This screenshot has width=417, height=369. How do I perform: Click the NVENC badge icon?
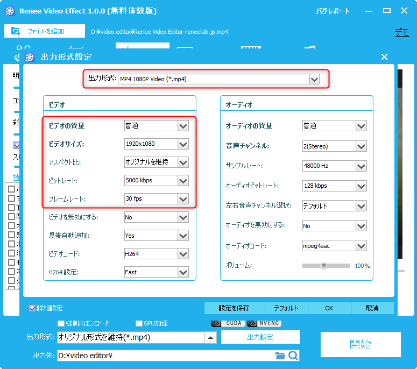[x=264, y=323]
